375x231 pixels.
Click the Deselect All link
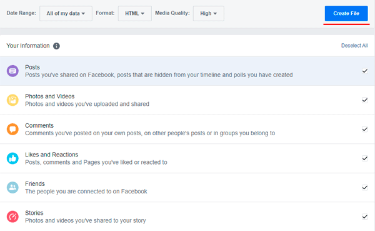354,46
